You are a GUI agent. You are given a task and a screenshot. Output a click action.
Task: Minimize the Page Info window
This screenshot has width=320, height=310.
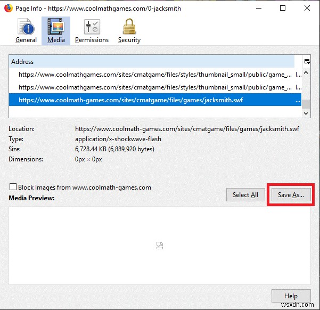click(259, 9)
